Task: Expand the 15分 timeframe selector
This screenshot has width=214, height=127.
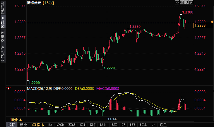Action: pyautogui.click(x=16, y=120)
